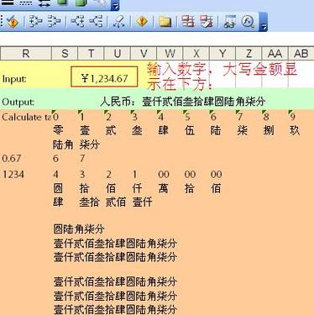Image resolution: width=314 pixels, height=315 pixels.
Task: Select the Output cell with 人民币 text
Action: pos(182,102)
